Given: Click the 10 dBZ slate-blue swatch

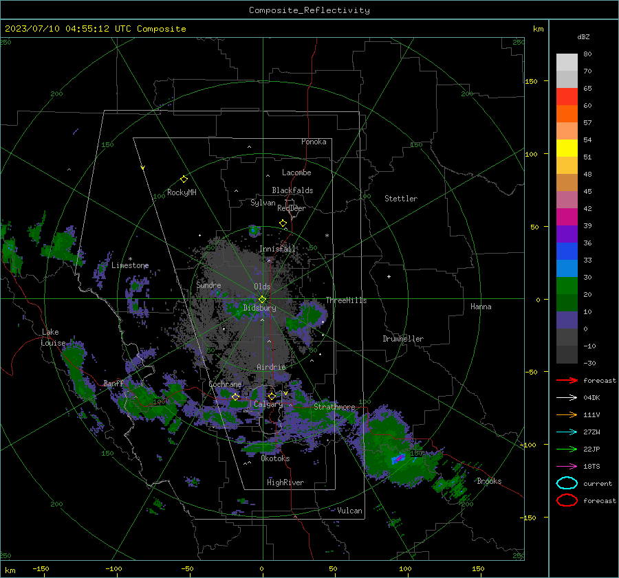Looking at the screenshot, I should (x=567, y=320).
